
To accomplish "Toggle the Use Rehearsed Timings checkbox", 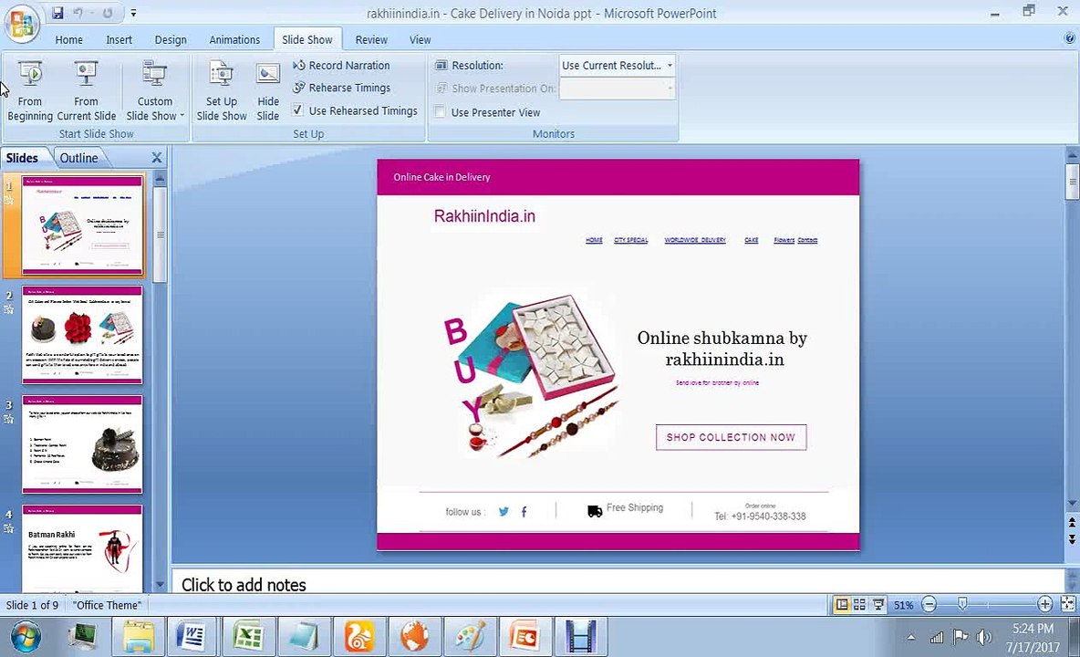I will (x=297, y=110).
